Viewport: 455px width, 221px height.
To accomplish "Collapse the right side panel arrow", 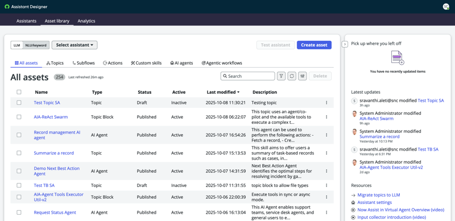I will coord(345,44).
